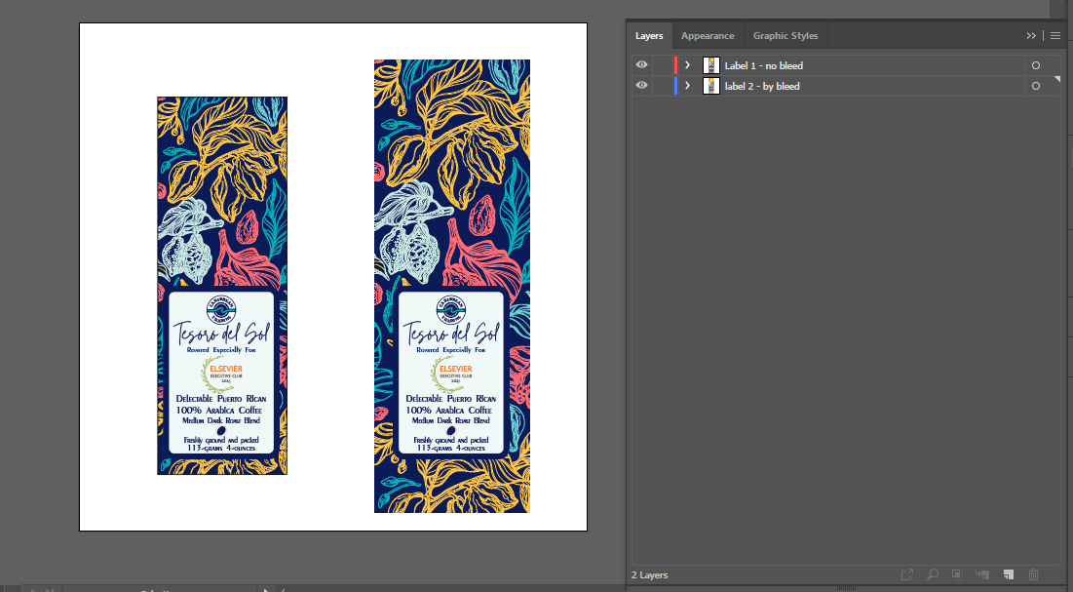Viewport: 1073px width, 592px height.
Task: Click the Delete Selection trash icon
Action: click(x=1033, y=574)
